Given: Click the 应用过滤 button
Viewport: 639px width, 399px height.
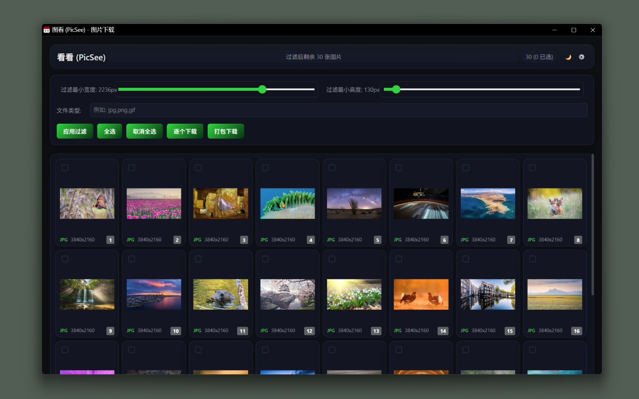Looking at the screenshot, I should pos(75,131).
